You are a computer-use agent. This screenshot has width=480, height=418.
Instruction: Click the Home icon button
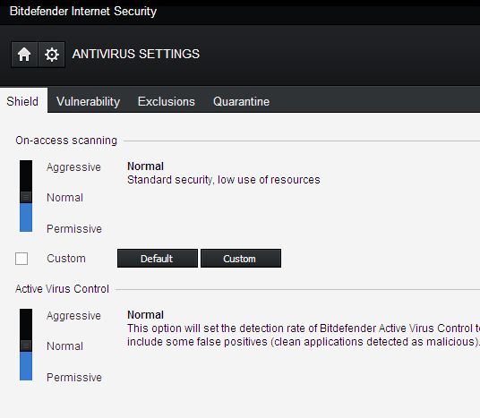point(24,55)
